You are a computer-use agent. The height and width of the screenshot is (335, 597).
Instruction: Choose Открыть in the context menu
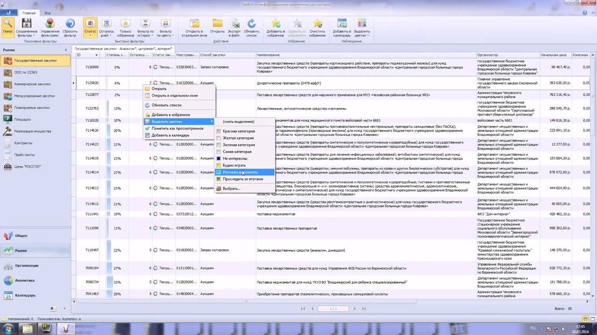coord(179,89)
